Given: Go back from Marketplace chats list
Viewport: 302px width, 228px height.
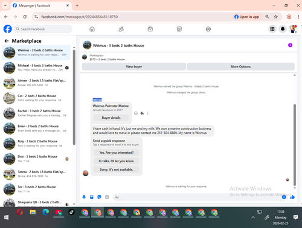Looking at the screenshot, I should coord(7,41).
